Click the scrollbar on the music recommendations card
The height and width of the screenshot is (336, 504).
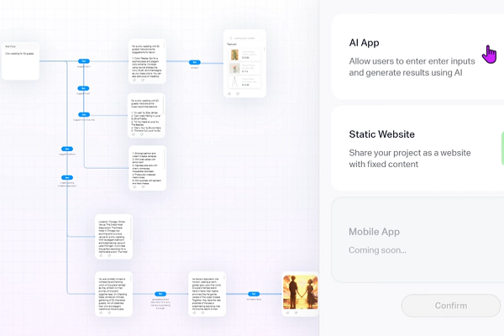click(163, 106)
